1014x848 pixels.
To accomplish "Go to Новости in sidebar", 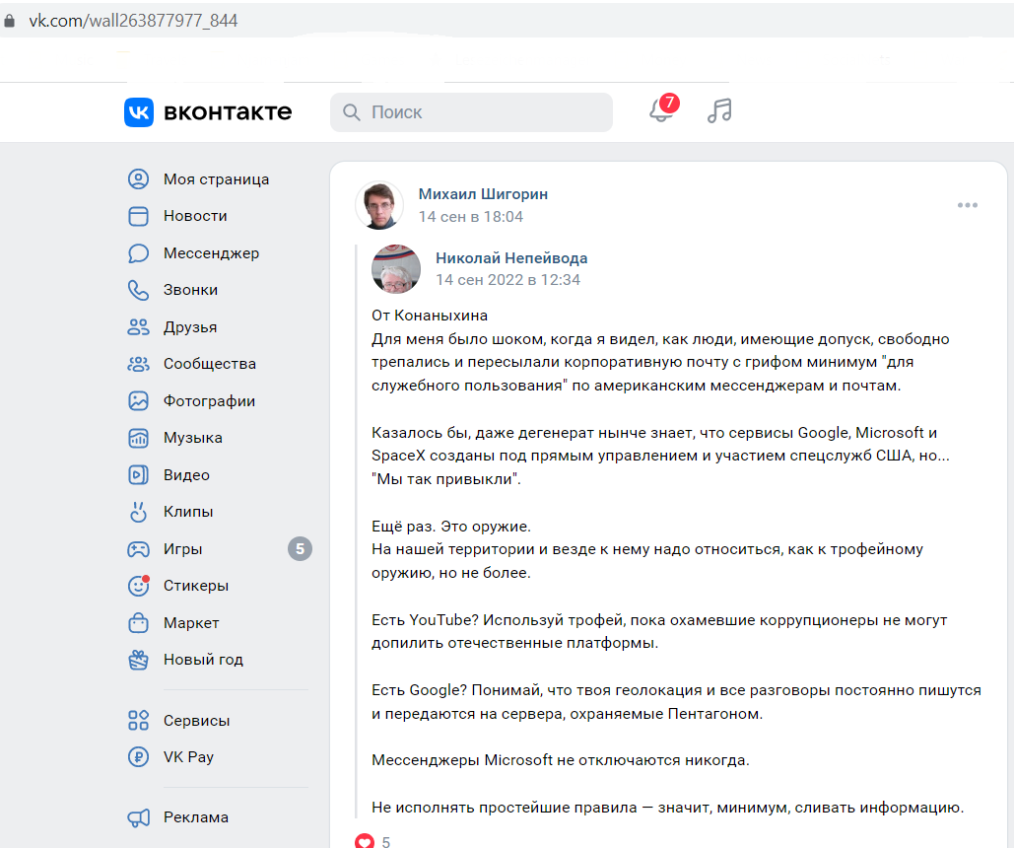I will pyautogui.click(x=195, y=216).
